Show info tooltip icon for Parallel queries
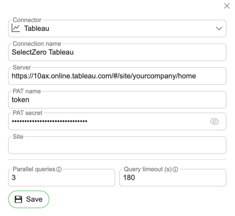Viewport: 235px width, 216px height. pos(59,169)
